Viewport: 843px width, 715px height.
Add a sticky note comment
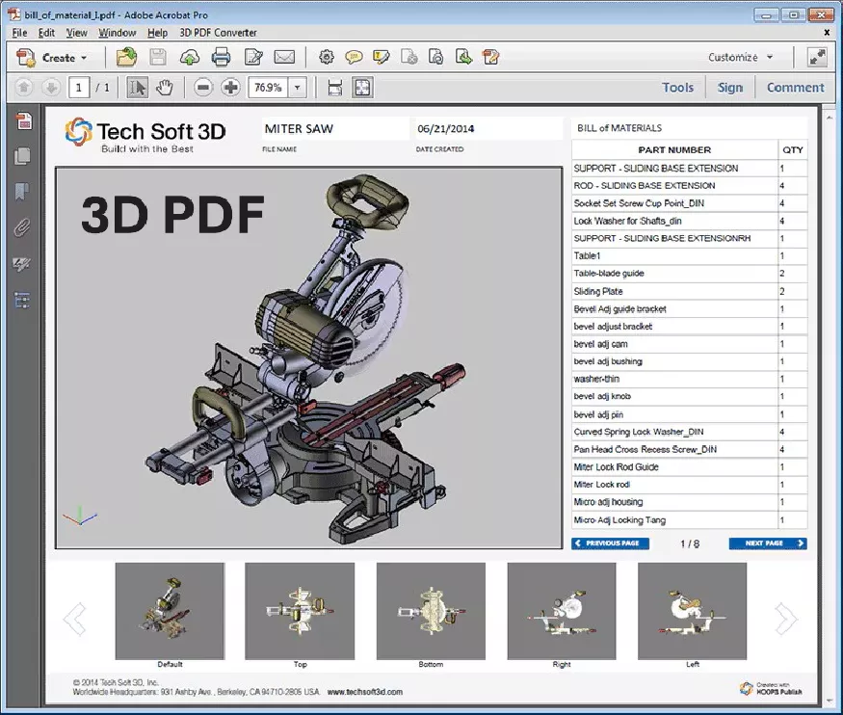pyautogui.click(x=354, y=57)
